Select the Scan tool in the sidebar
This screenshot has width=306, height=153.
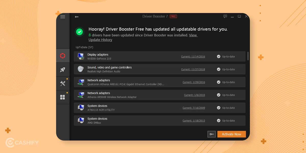click(62, 56)
